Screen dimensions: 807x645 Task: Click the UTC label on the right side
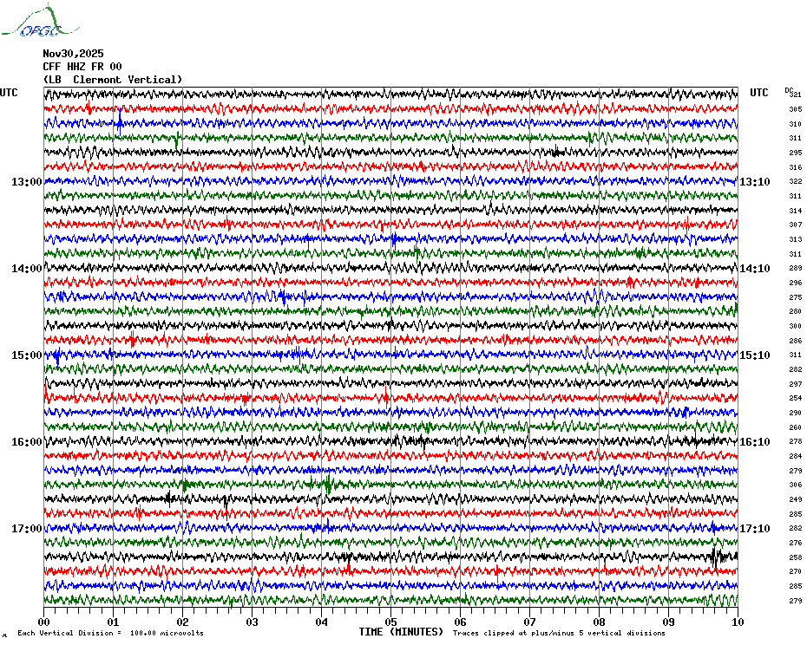(759, 93)
